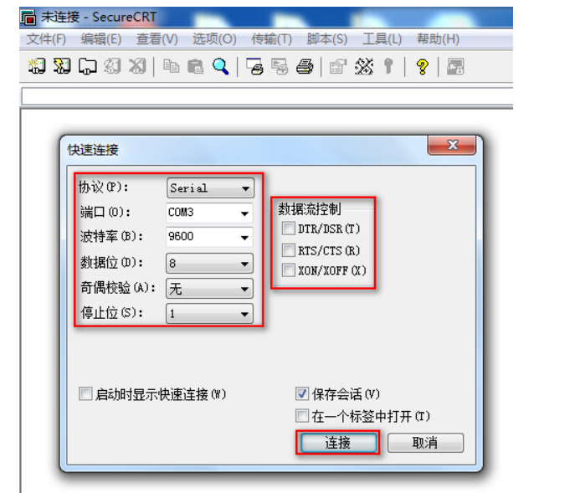Screen dimensions: 575x493
Task: Toggle the XON/XOFF checkbox
Action: [288, 270]
